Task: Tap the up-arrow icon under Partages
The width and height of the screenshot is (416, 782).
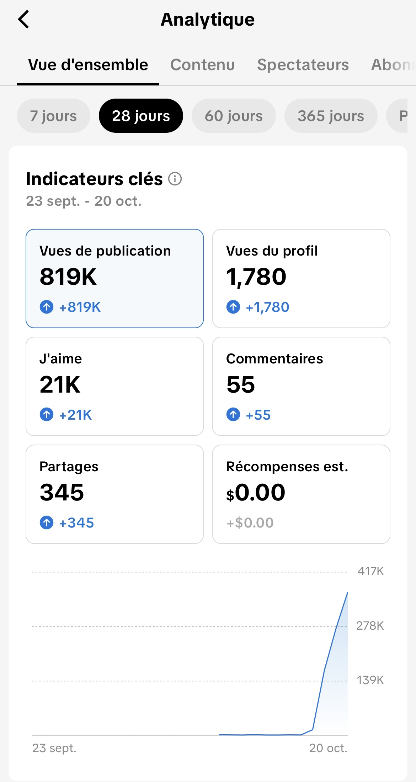Action: pos(47,523)
